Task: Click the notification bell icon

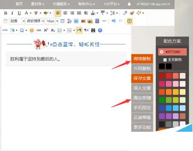Action: click(129, 4)
